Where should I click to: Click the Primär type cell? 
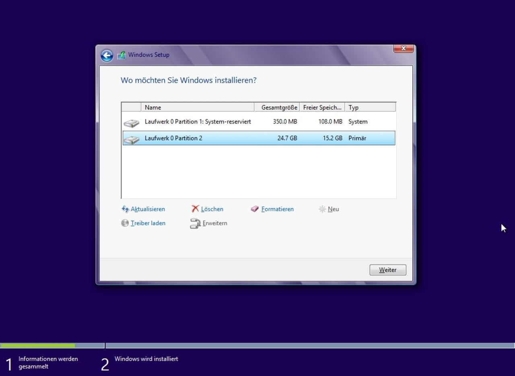[x=357, y=138]
